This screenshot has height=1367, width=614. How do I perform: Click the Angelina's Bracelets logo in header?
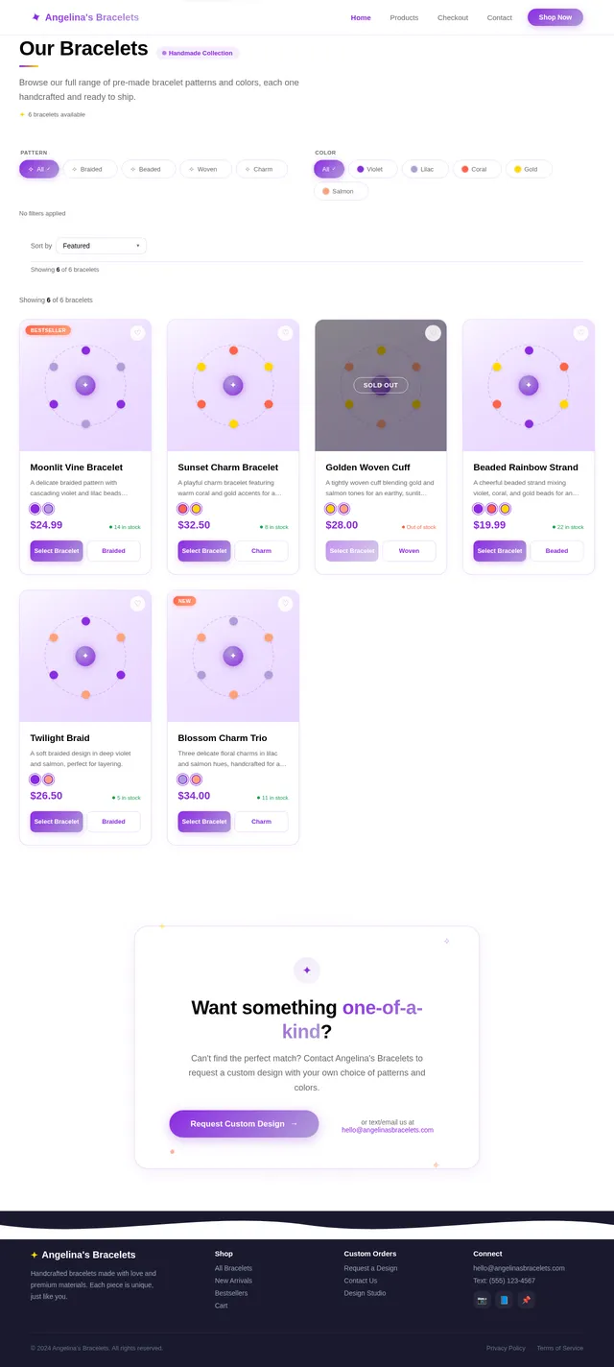pyautogui.click(x=84, y=17)
